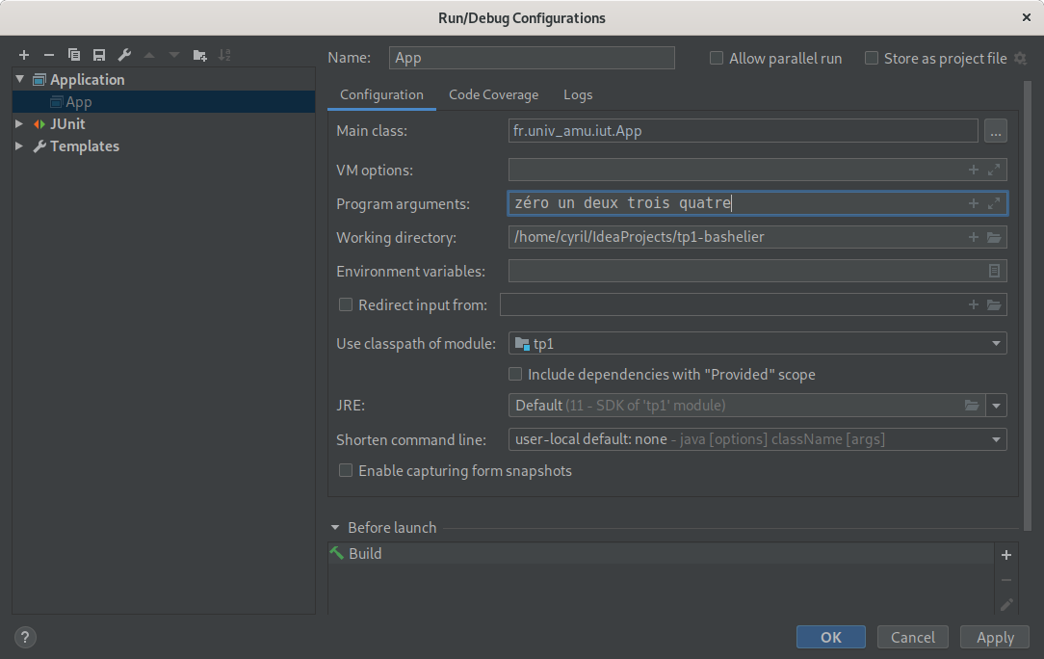Viewport: 1044px width, 659px height.
Task: Edit Before launch task with pencil
Action: click(1006, 604)
